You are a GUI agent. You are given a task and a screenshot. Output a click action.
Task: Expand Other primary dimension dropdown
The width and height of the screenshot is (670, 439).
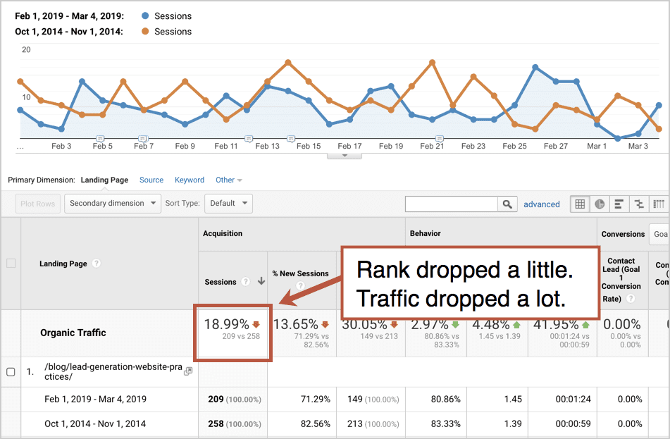pyautogui.click(x=228, y=180)
